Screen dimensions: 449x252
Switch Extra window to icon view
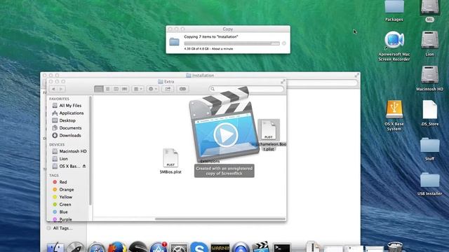tap(99, 89)
